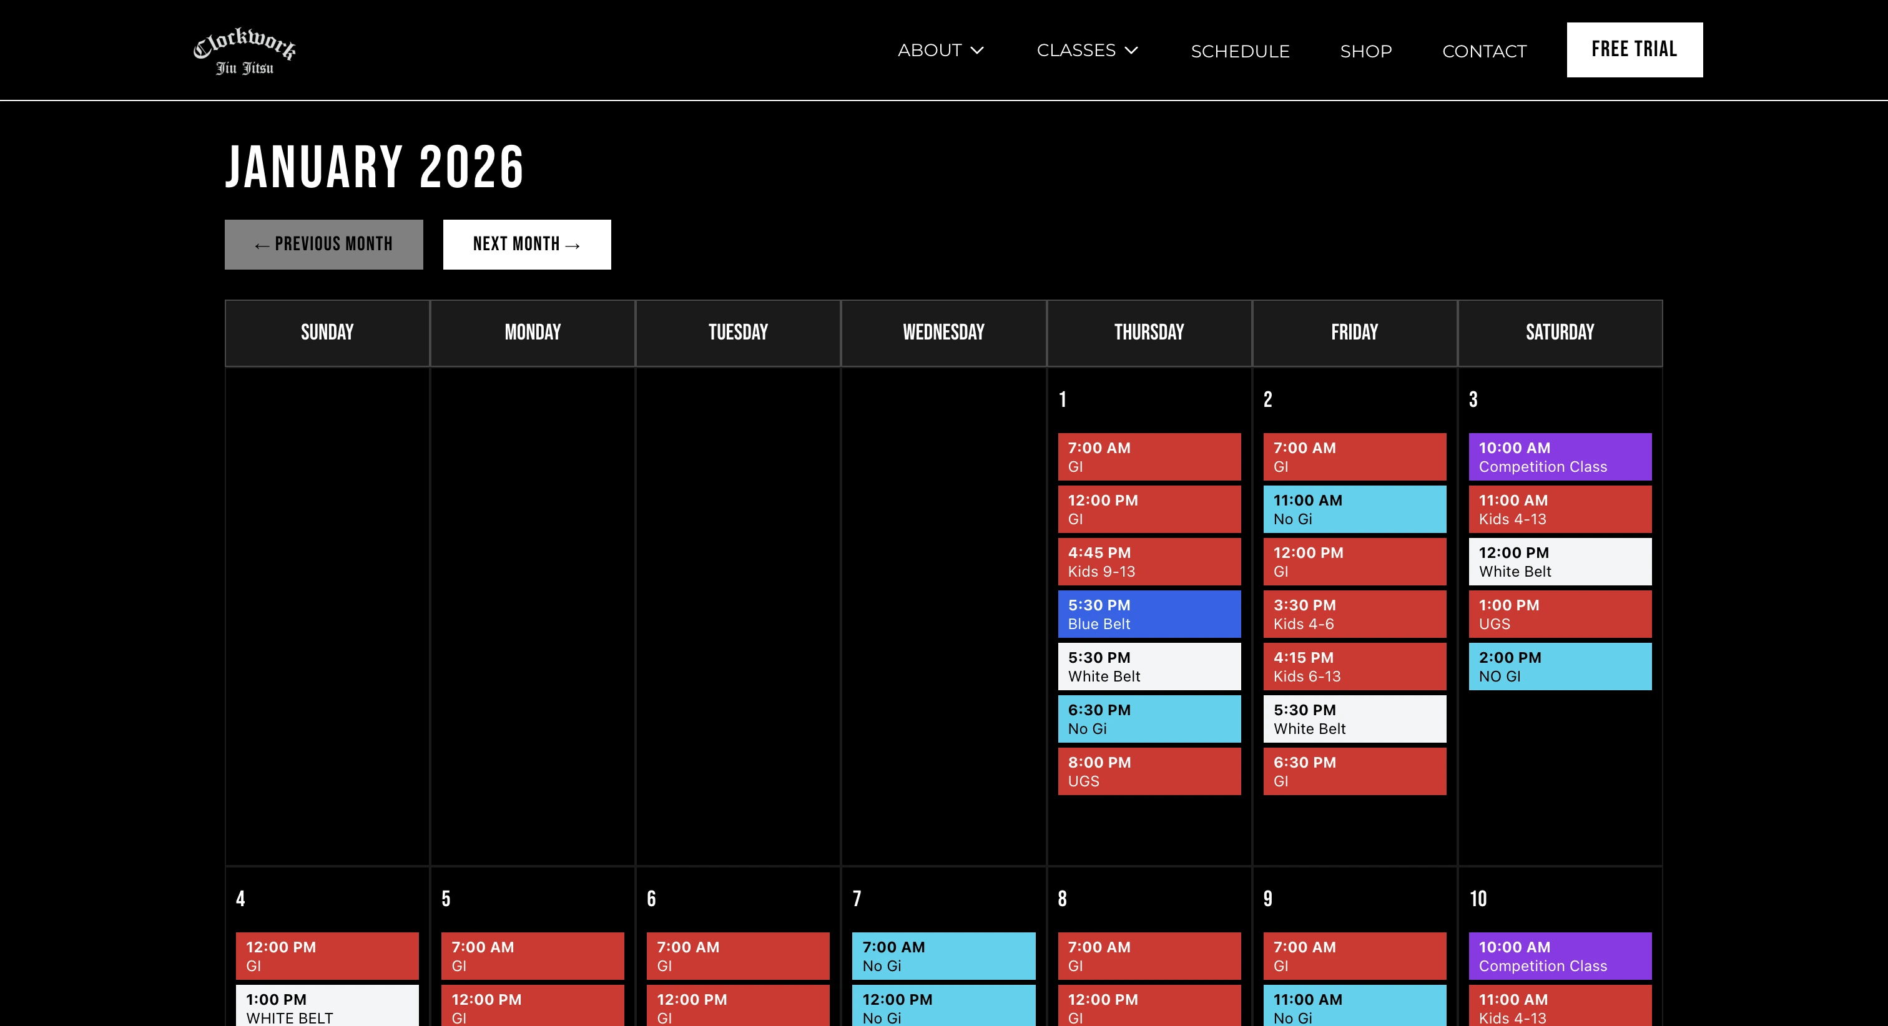
Task: Click the Clockwork Jiu Jitsu logo
Action: tap(244, 50)
